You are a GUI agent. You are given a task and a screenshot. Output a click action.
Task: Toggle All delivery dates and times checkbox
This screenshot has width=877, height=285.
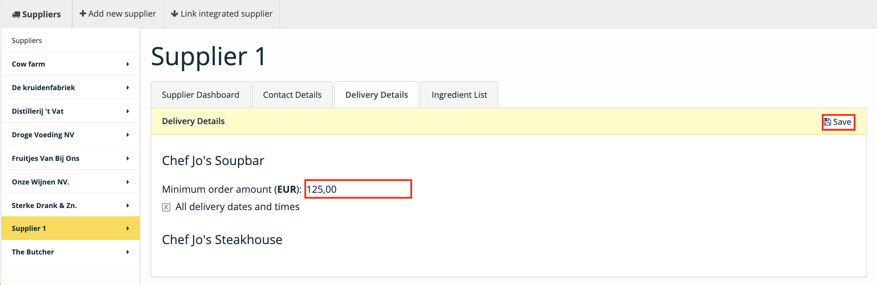pos(166,207)
